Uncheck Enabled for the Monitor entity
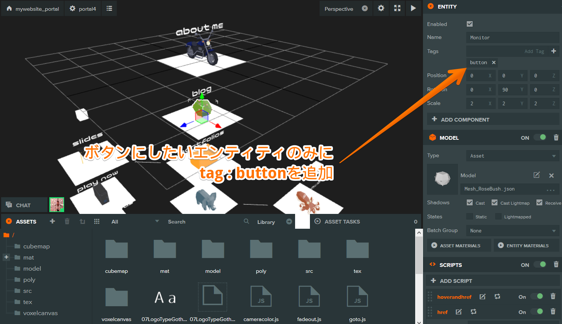The width and height of the screenshot is (562, 324). [x=469, y=24]
